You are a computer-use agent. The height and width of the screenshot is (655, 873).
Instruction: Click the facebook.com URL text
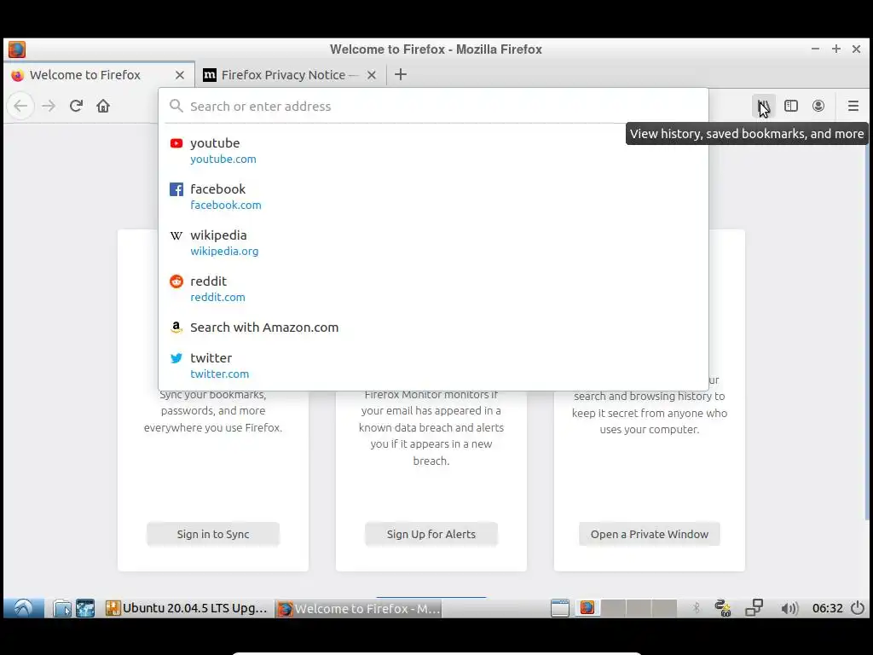coord(225,205)
